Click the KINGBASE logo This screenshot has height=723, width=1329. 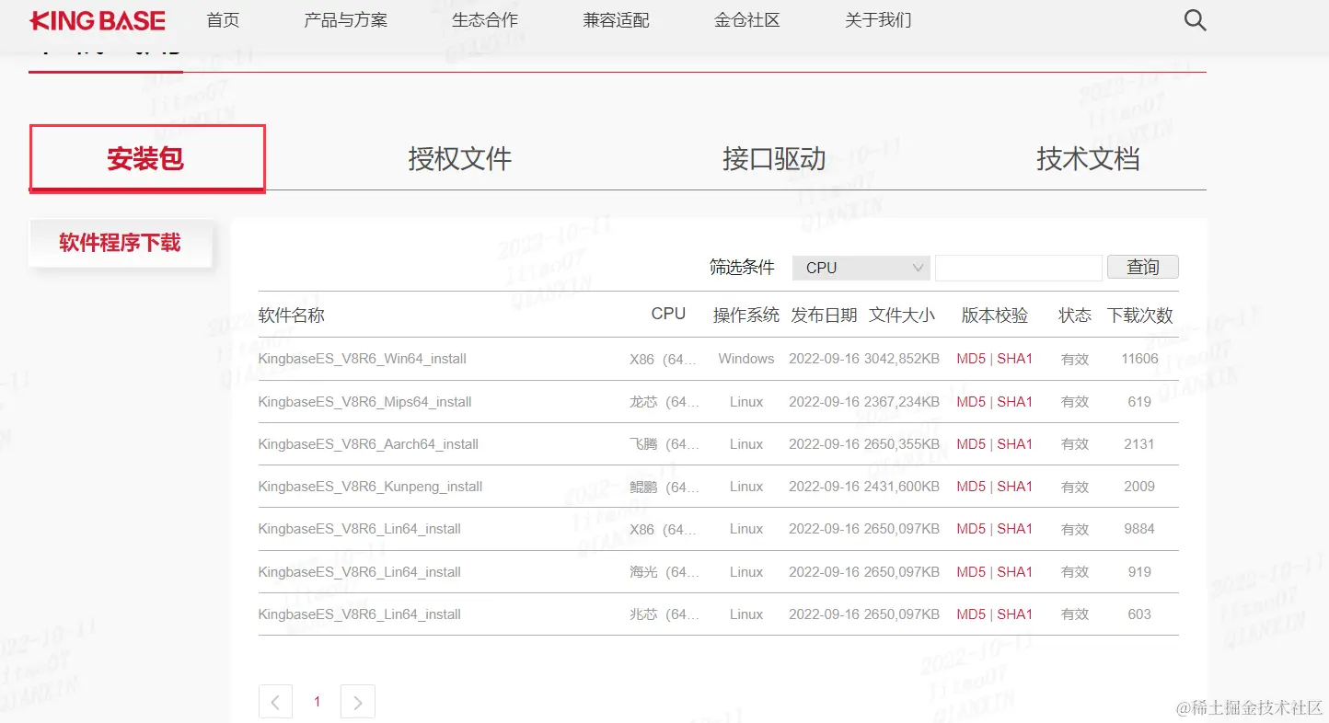tap(98, 20)
